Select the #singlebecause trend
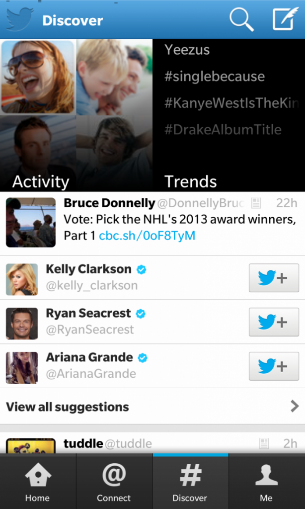The width and height of the screenshot is (305, 509). (x=215, y=77)
